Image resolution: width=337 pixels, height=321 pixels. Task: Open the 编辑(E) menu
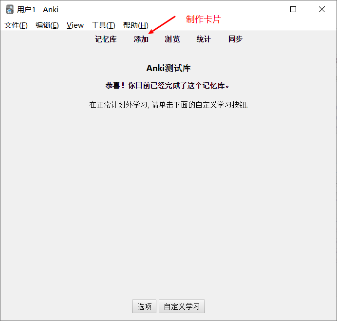point(47,25)
